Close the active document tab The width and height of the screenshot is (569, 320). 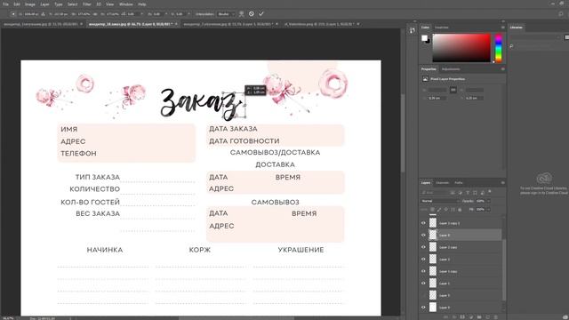[176, 24]
